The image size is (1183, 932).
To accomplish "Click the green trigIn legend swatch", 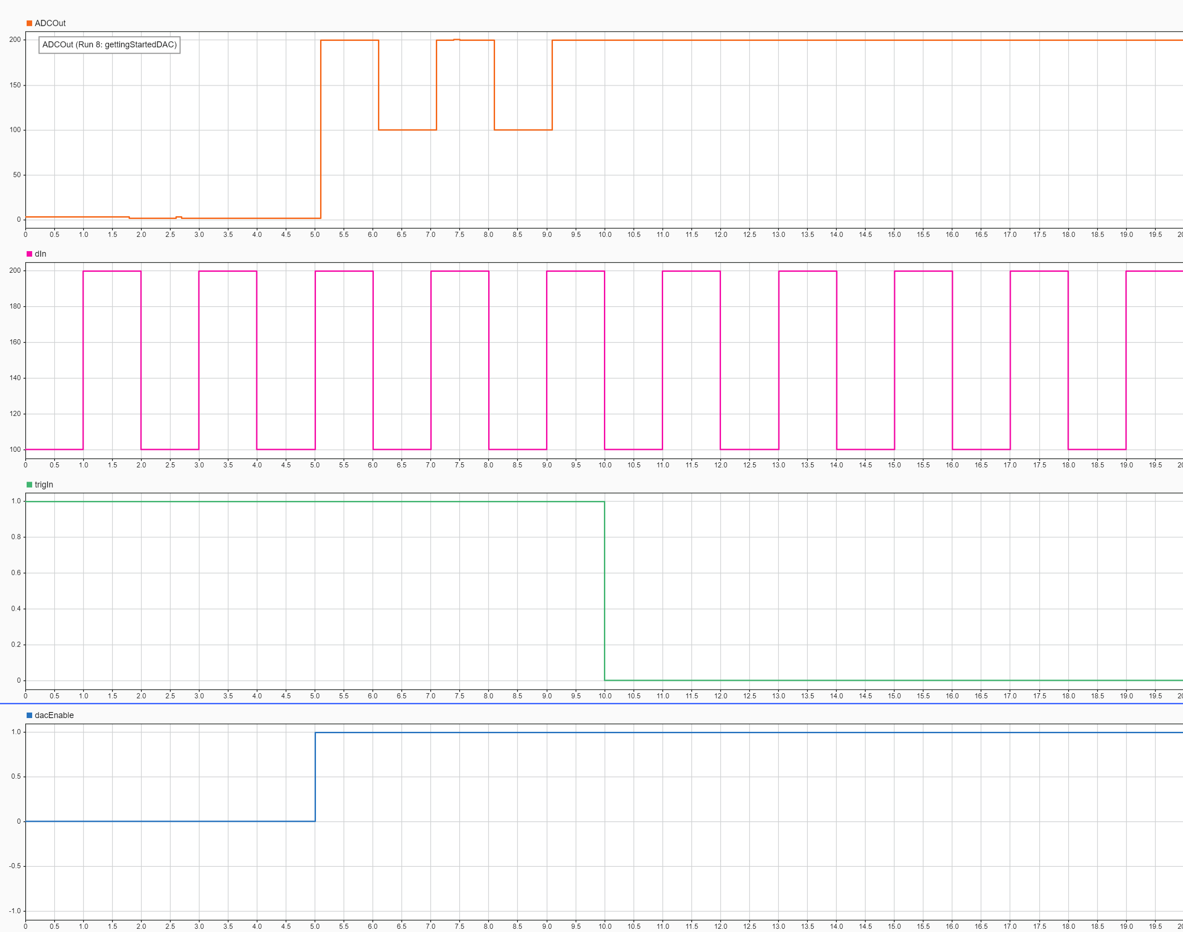I will pyautogui.click(x=29, y=485).
